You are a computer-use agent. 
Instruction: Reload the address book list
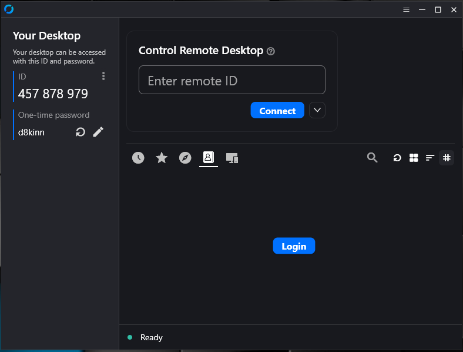(397, 158)
